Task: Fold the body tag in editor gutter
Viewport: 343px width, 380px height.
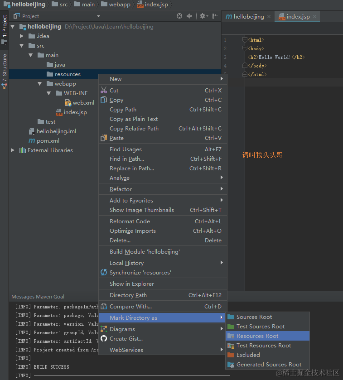Action: point(245,48)
